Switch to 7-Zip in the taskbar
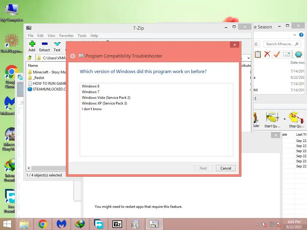The image size is (307, 230). coord(117,224)
